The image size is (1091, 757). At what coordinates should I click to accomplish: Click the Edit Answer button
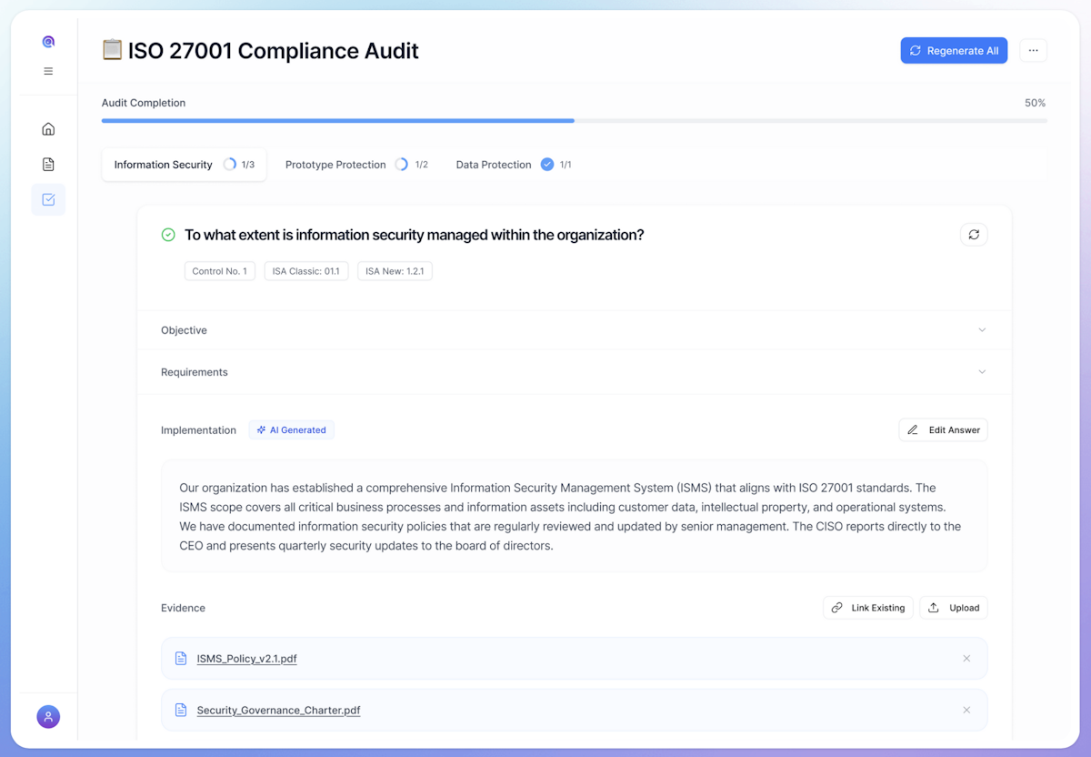tap(943, 430)
